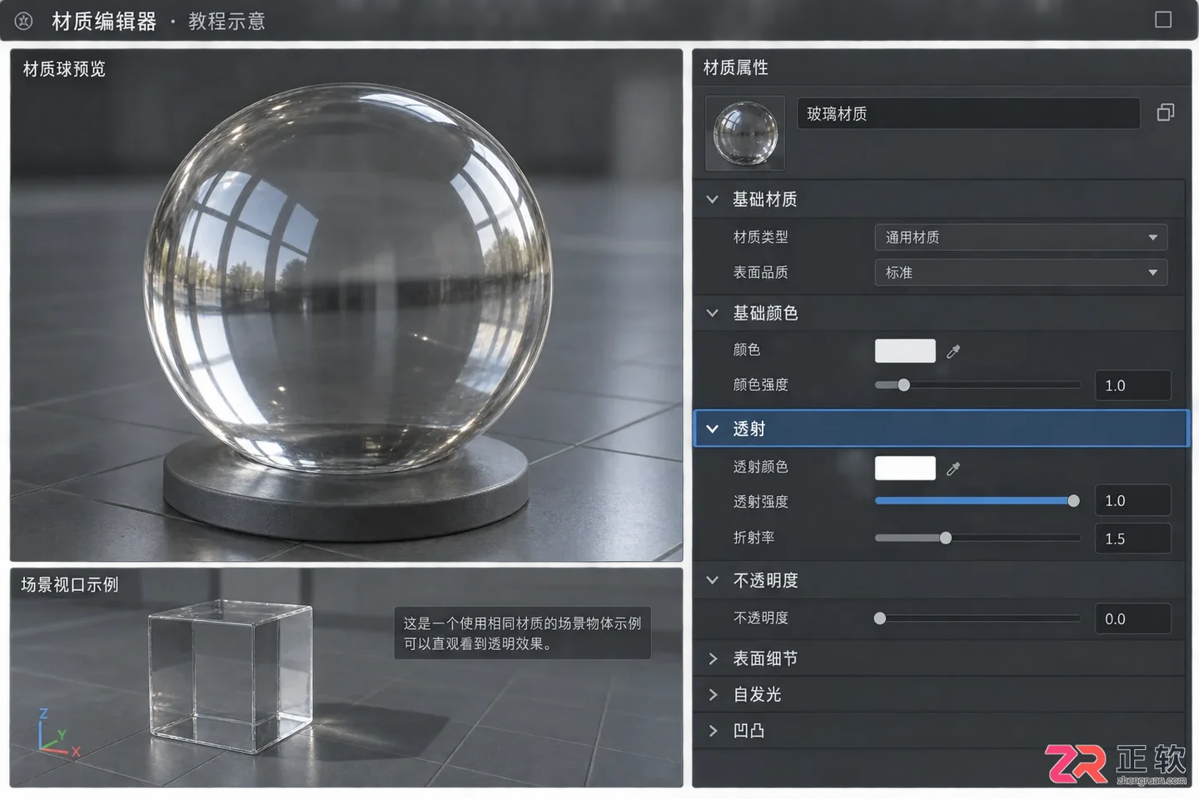Collapse the 基础颜色 section
This screenshot has width=1199, height=799.
tap(712, 314)
